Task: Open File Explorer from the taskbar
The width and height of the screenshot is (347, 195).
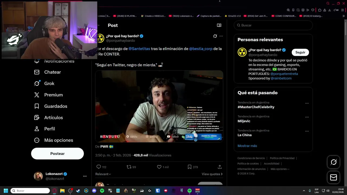Action: (62, 191)
